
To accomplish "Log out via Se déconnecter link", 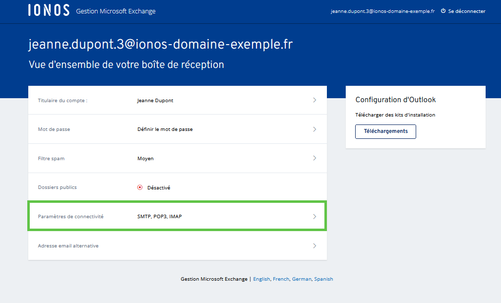I will coord(466,11).
